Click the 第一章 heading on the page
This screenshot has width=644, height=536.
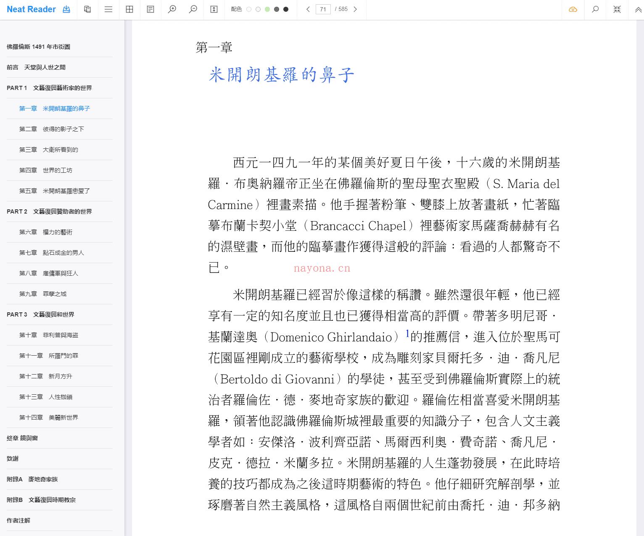[214, 48]
